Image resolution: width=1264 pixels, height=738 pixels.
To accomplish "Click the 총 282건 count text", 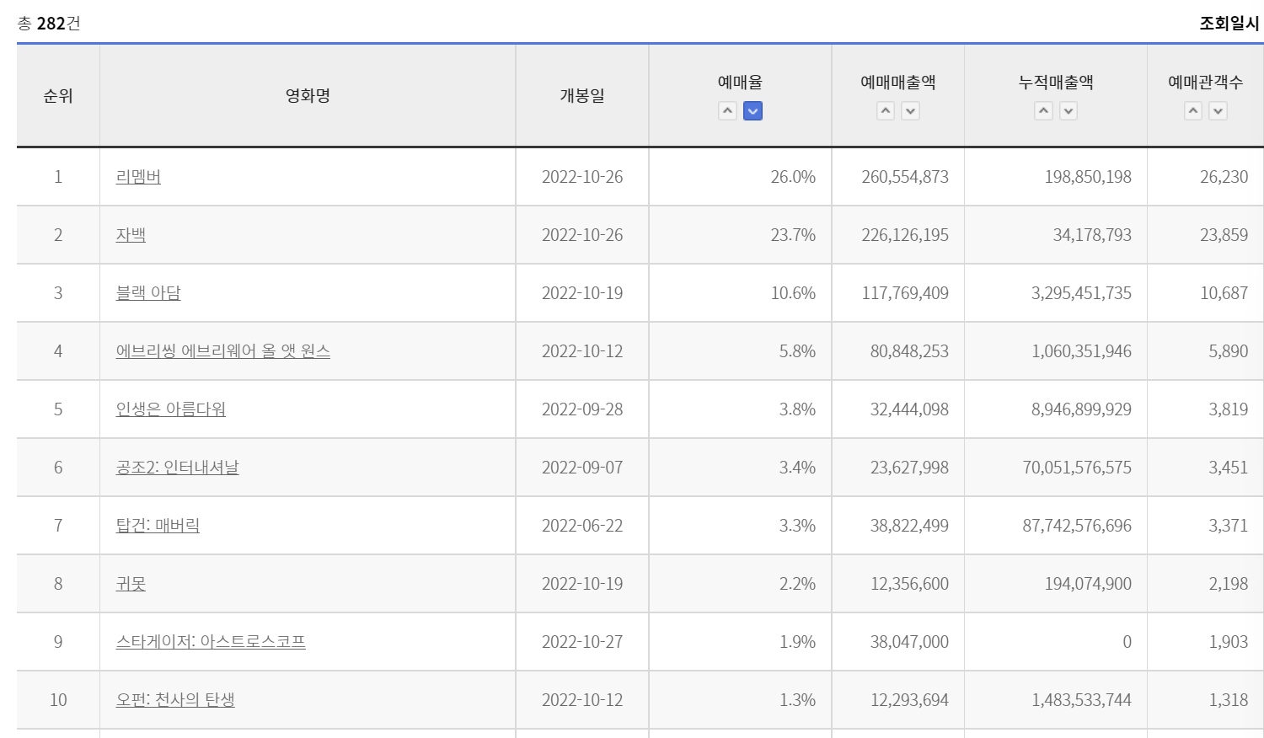I will [x=49, y=24].
